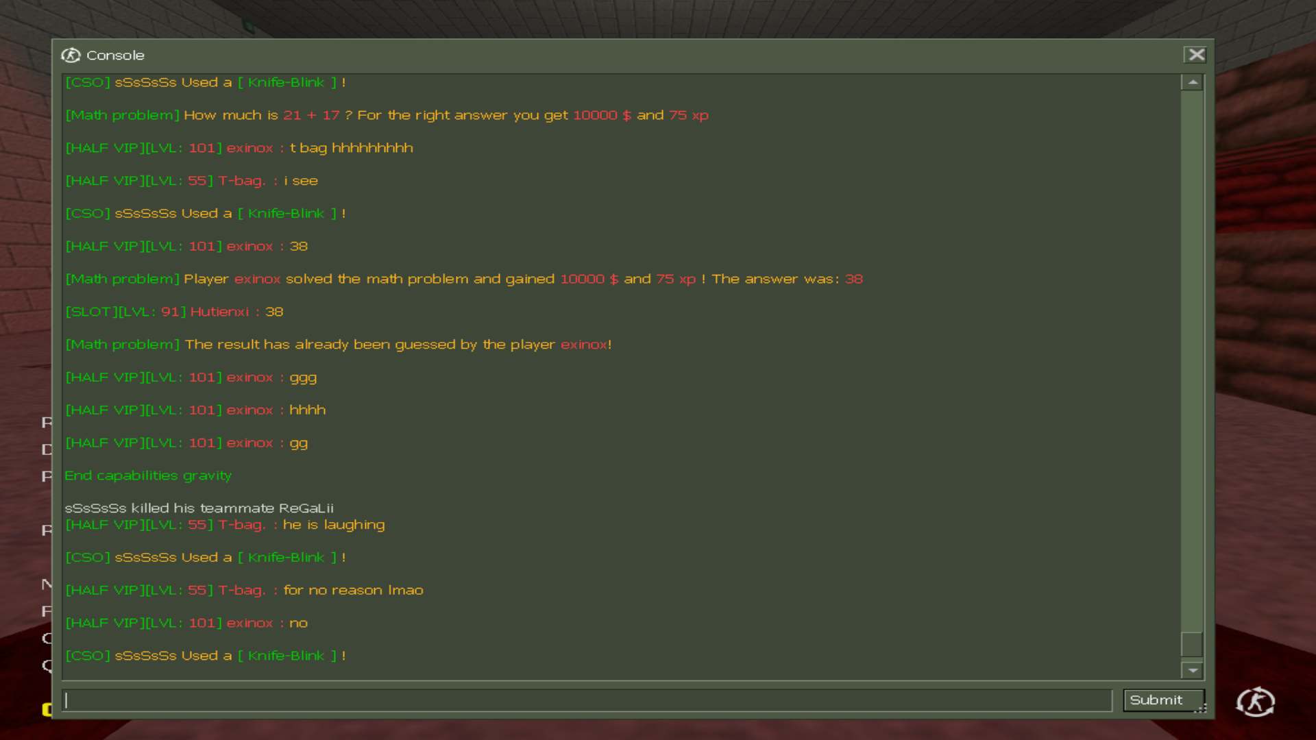Click the console scrollbar thumb
Viewport: 1316px width, 740px height.
(x=1192, y=644)
